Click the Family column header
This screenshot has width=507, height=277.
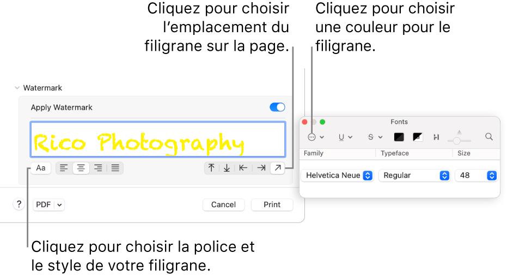pos(313,153)
